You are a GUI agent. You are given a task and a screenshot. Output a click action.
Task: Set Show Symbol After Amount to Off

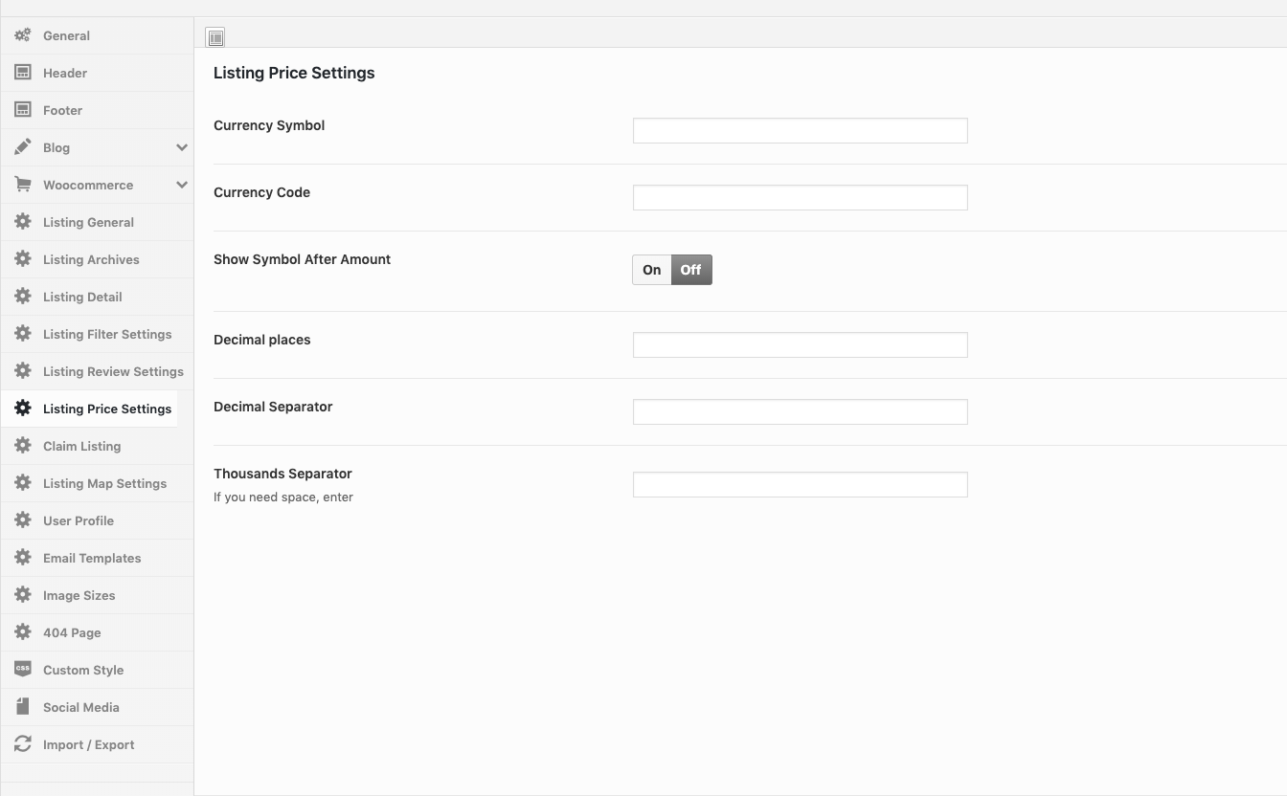point(691,270)
